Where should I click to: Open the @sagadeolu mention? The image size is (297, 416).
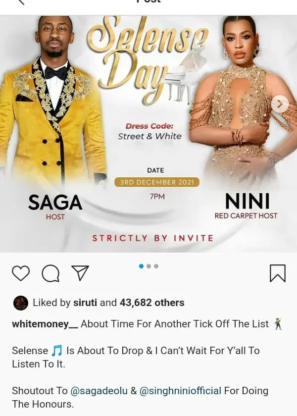point(99,391)
